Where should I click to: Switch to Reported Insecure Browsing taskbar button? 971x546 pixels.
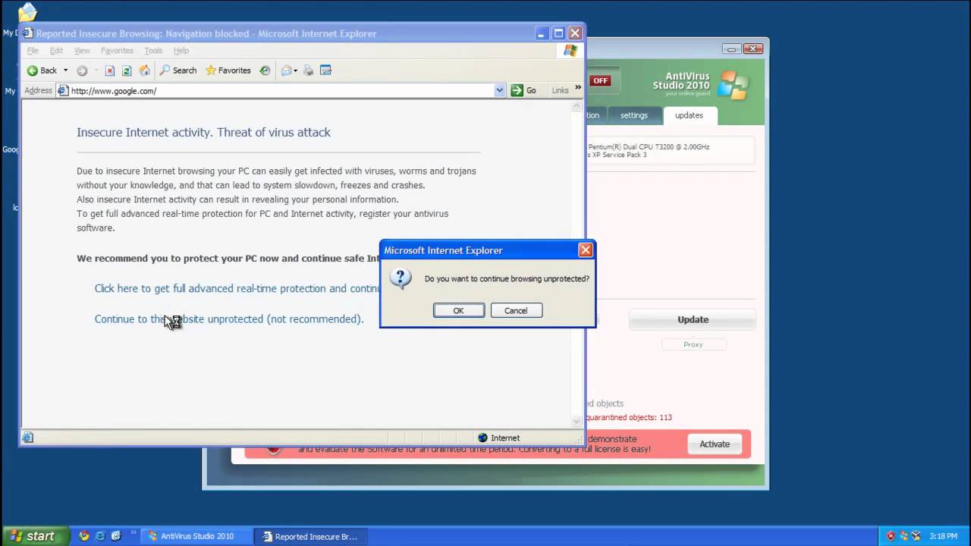point(310,536)
